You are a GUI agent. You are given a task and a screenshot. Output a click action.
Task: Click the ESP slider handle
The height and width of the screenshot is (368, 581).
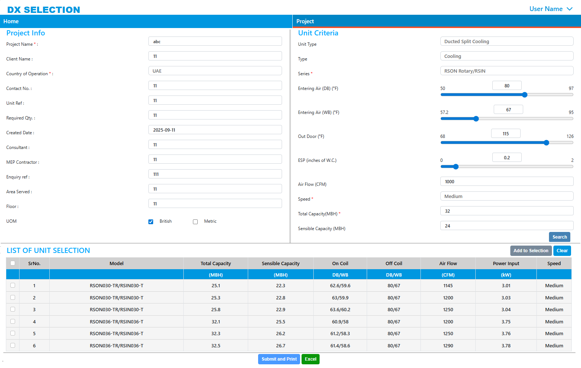[x=456, y=167]
